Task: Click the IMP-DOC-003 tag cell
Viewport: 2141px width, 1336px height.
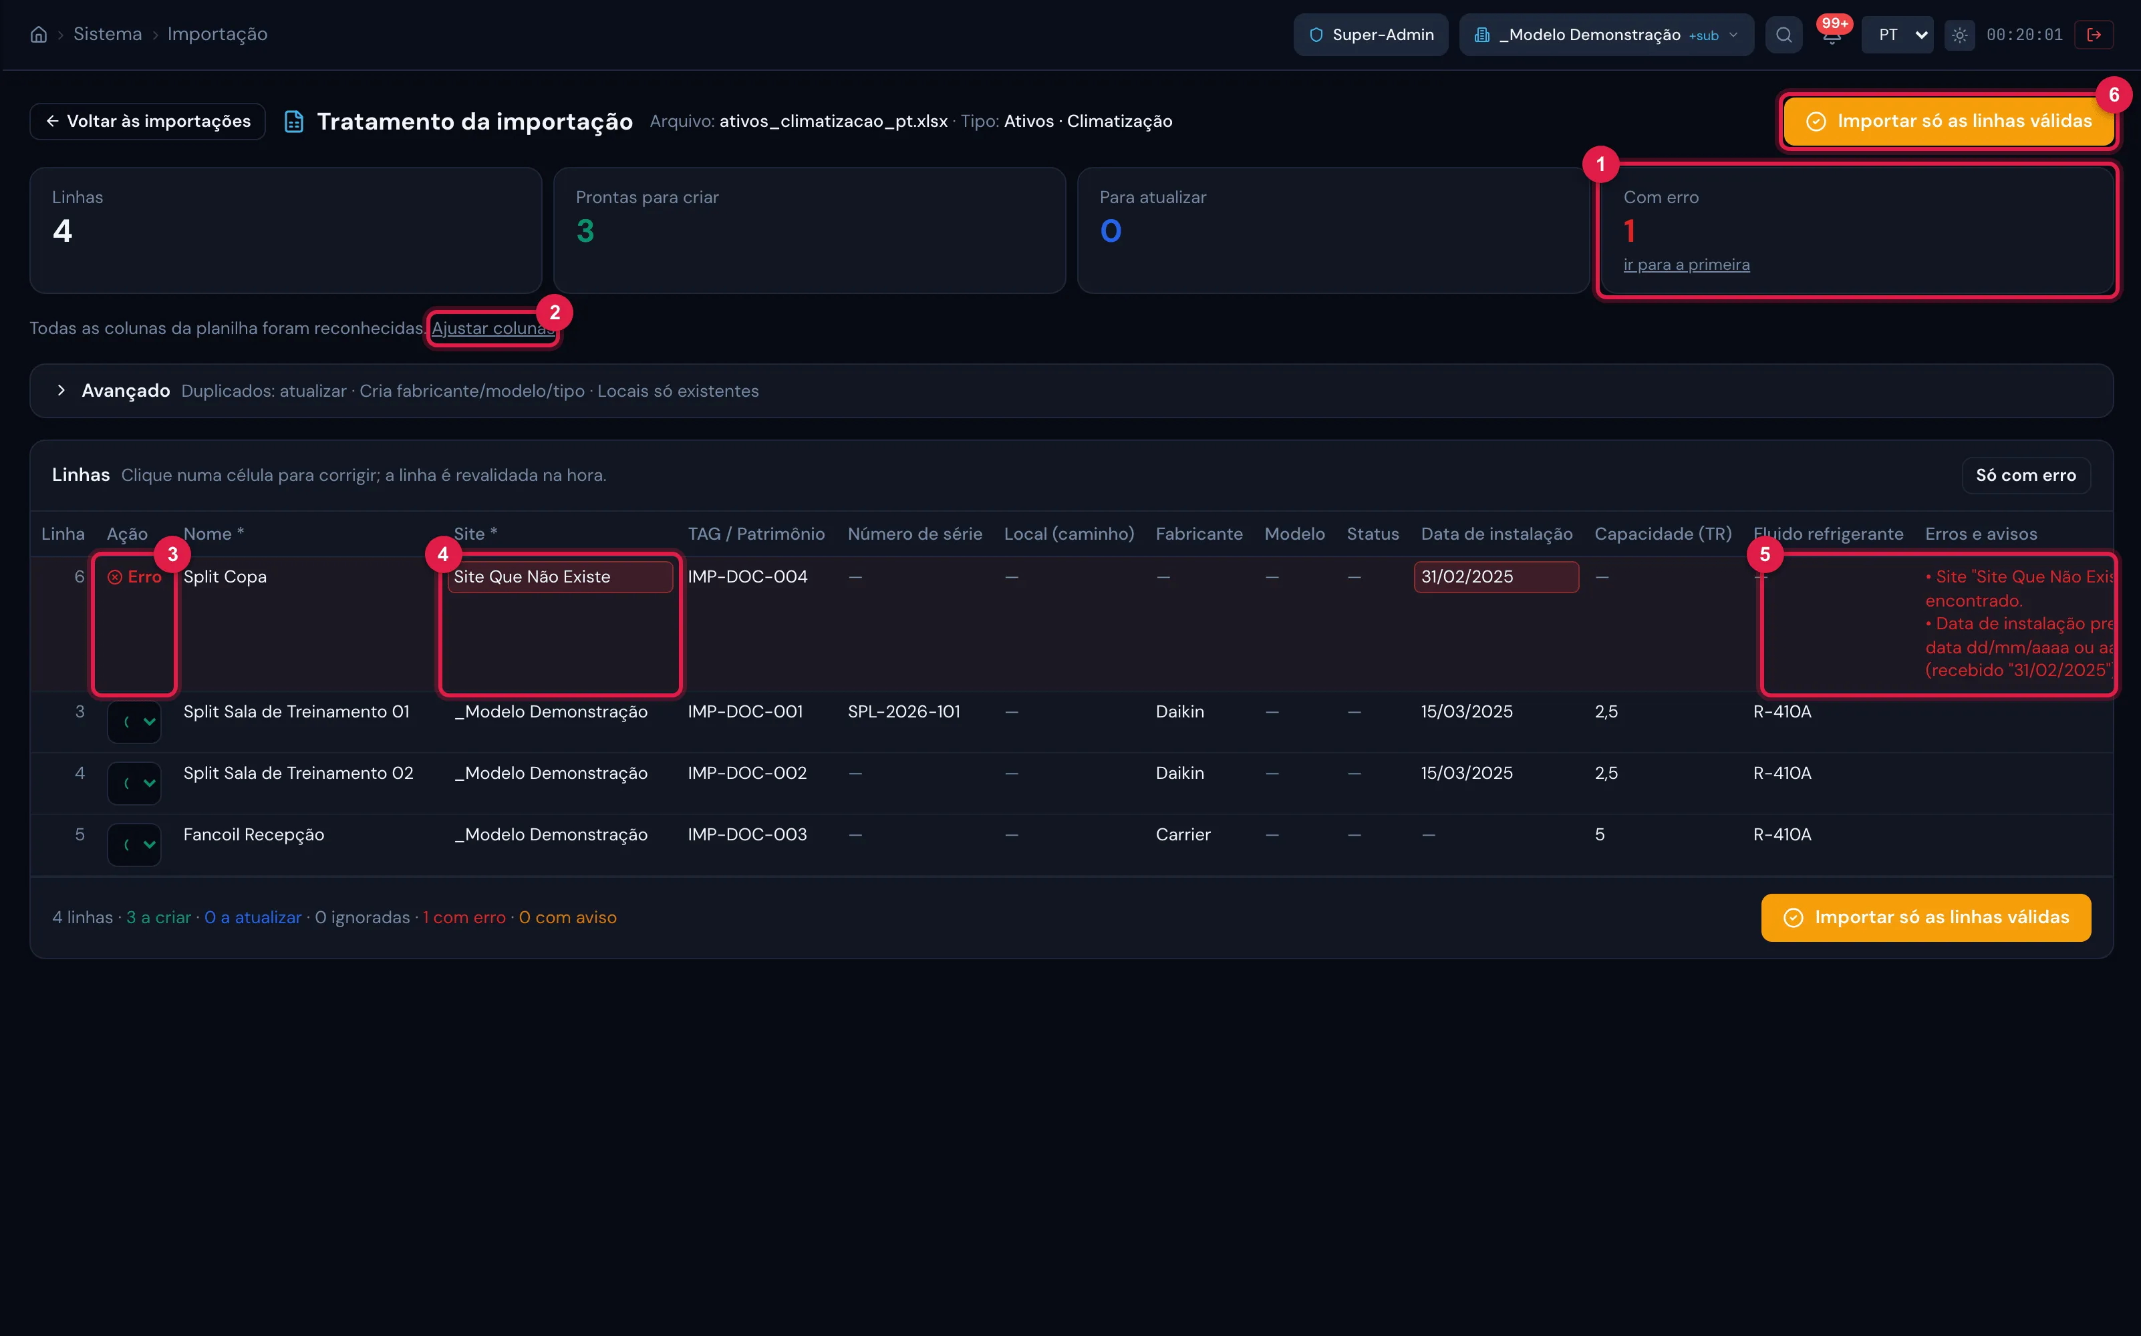Action: 746,835
